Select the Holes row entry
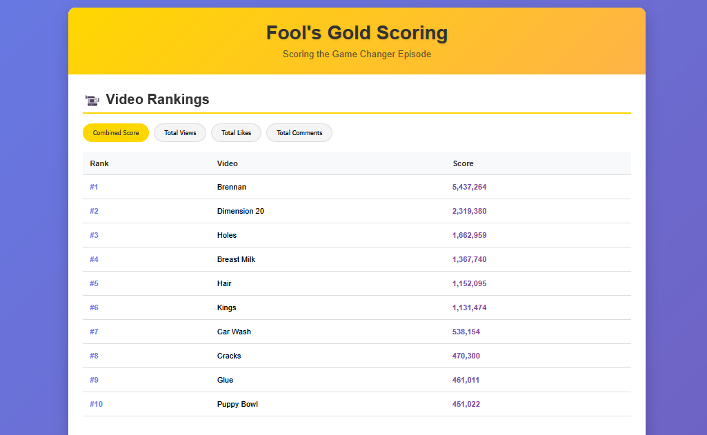Image resolution: width=707 pixels, height=435 pixels. [227, 235]
